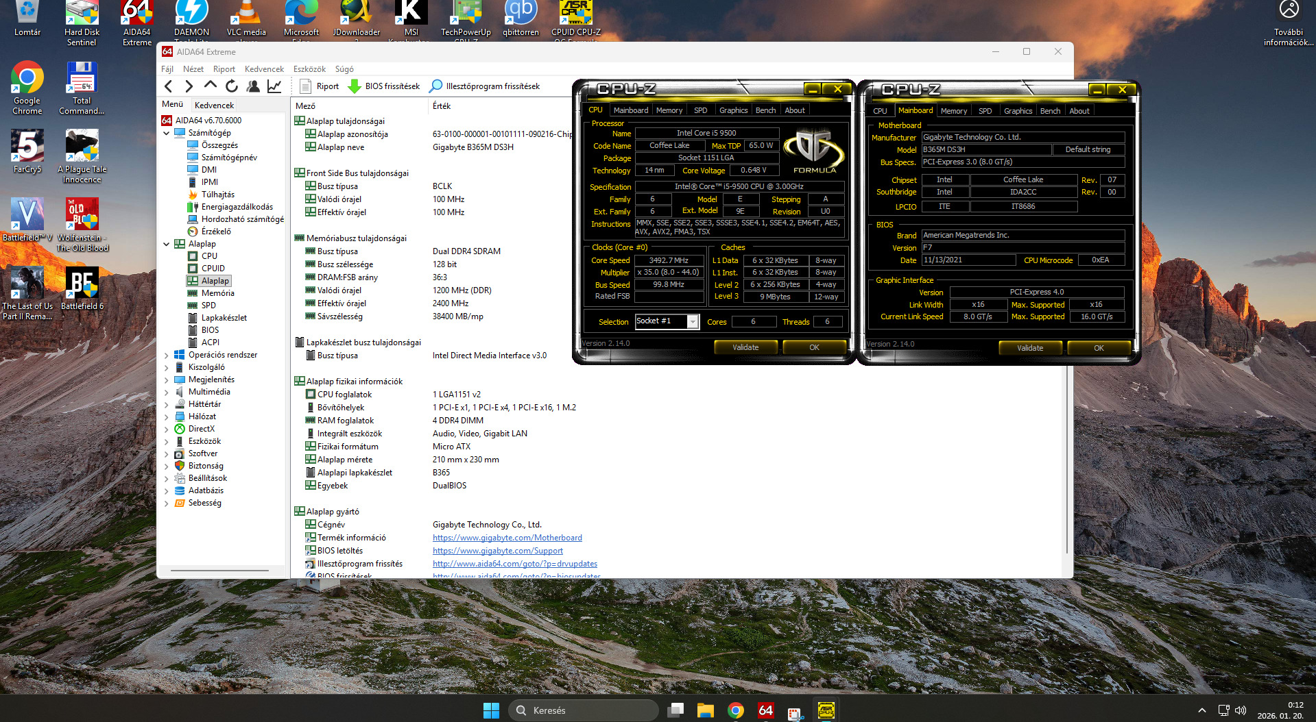Image resolution: width=1316 pixels, height=722 pixels.
Task: Click OK in the right CPU-Z window
Action: click(x=1099, y=348)
